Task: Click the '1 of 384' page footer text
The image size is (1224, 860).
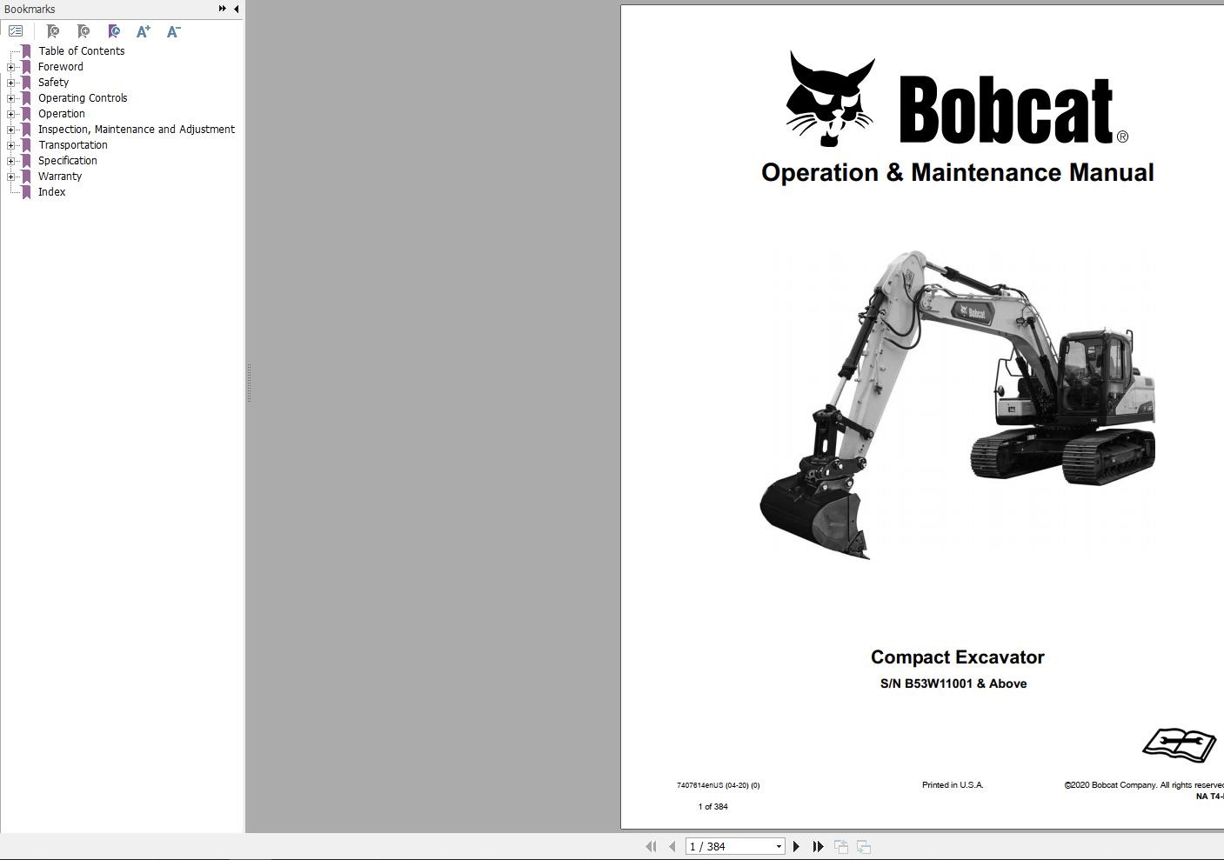Action: [x=712, y=807]
